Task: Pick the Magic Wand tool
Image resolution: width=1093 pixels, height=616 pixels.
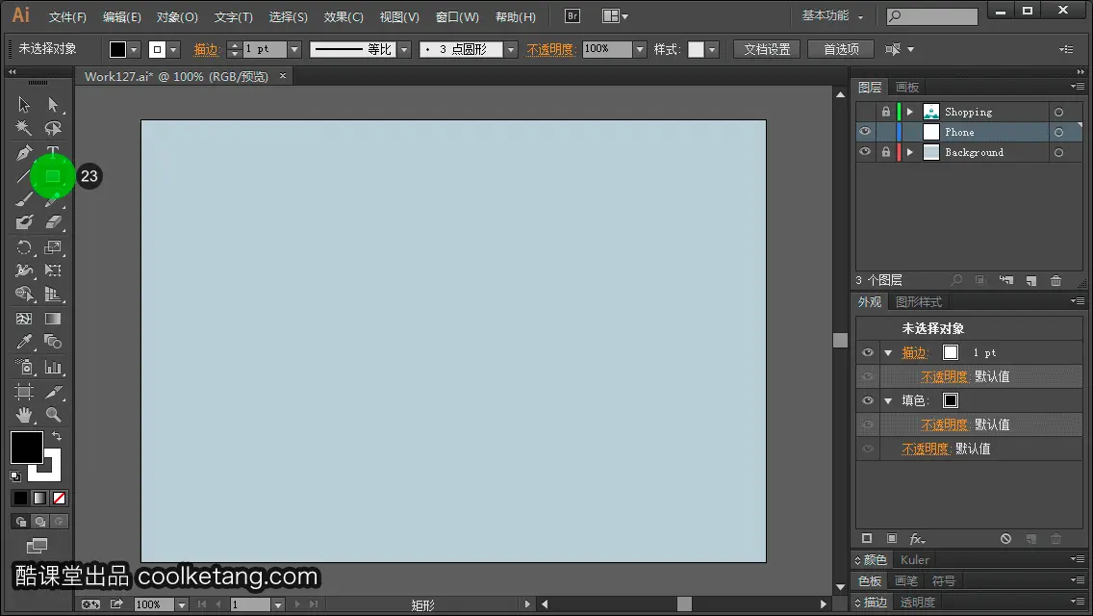Action: (x=24, y=128)
